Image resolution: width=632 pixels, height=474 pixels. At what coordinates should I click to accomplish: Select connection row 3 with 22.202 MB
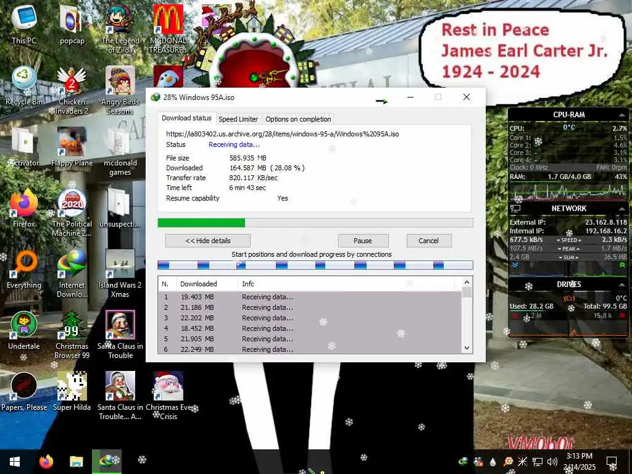coord(310,318)
